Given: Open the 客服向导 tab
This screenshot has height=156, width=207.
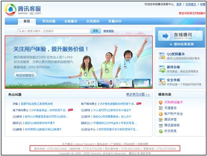Looking at the screenshot, I should click(115, 21).
